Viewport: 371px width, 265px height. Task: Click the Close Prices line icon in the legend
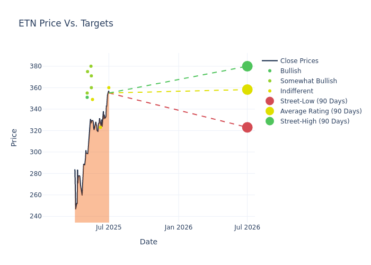pyautogui.click(x=270, y=61)
